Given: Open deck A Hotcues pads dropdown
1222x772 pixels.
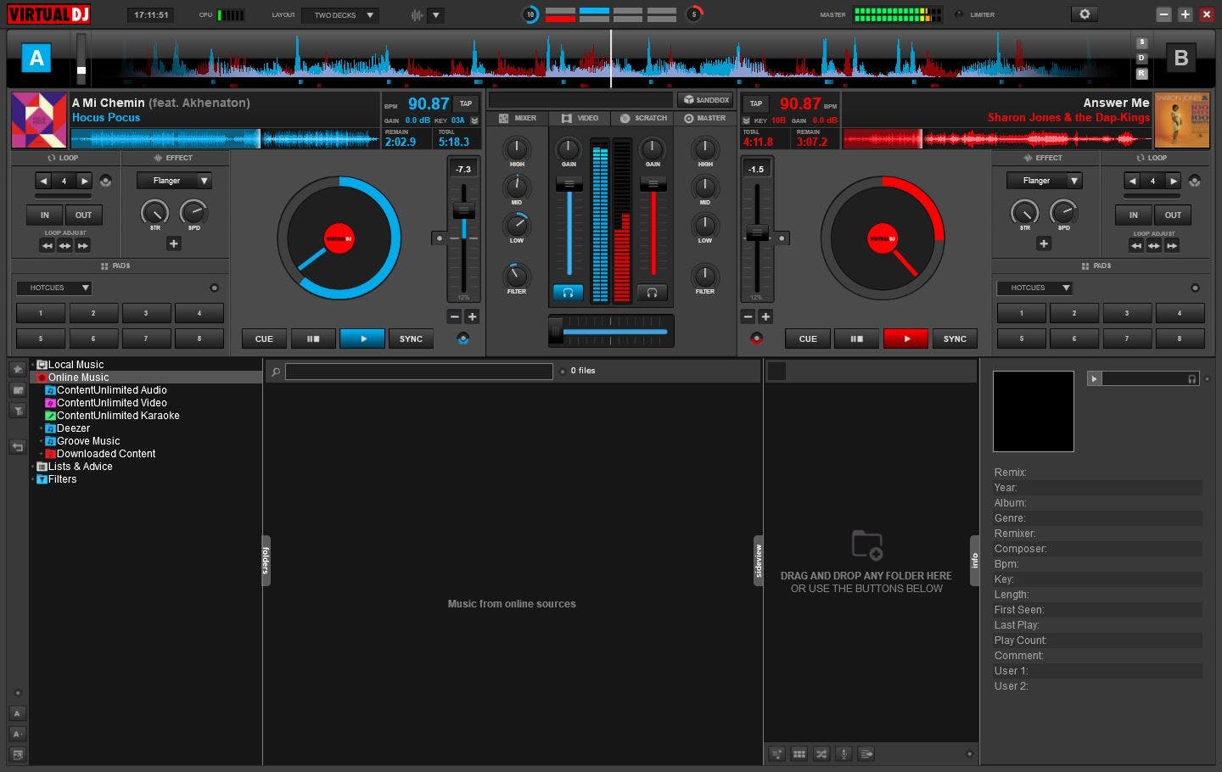Looking at the screenshot, I should tap(54, 288).
